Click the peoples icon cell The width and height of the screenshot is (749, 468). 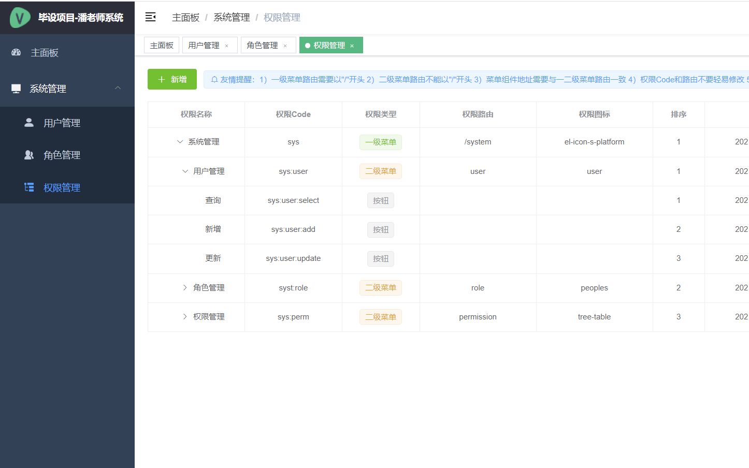click(594, 288)
